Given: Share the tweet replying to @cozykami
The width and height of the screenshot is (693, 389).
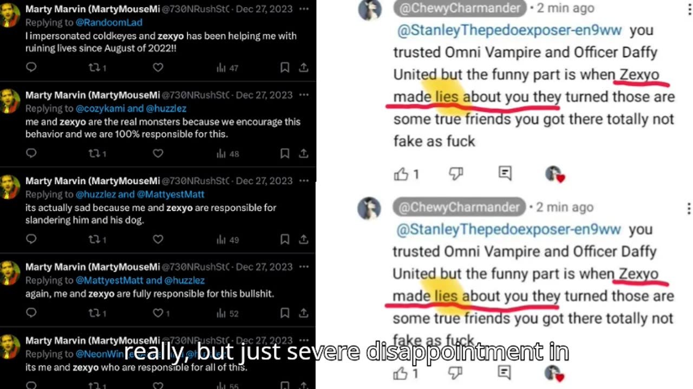Looking at the screenshot, I should tap(304, 154).
